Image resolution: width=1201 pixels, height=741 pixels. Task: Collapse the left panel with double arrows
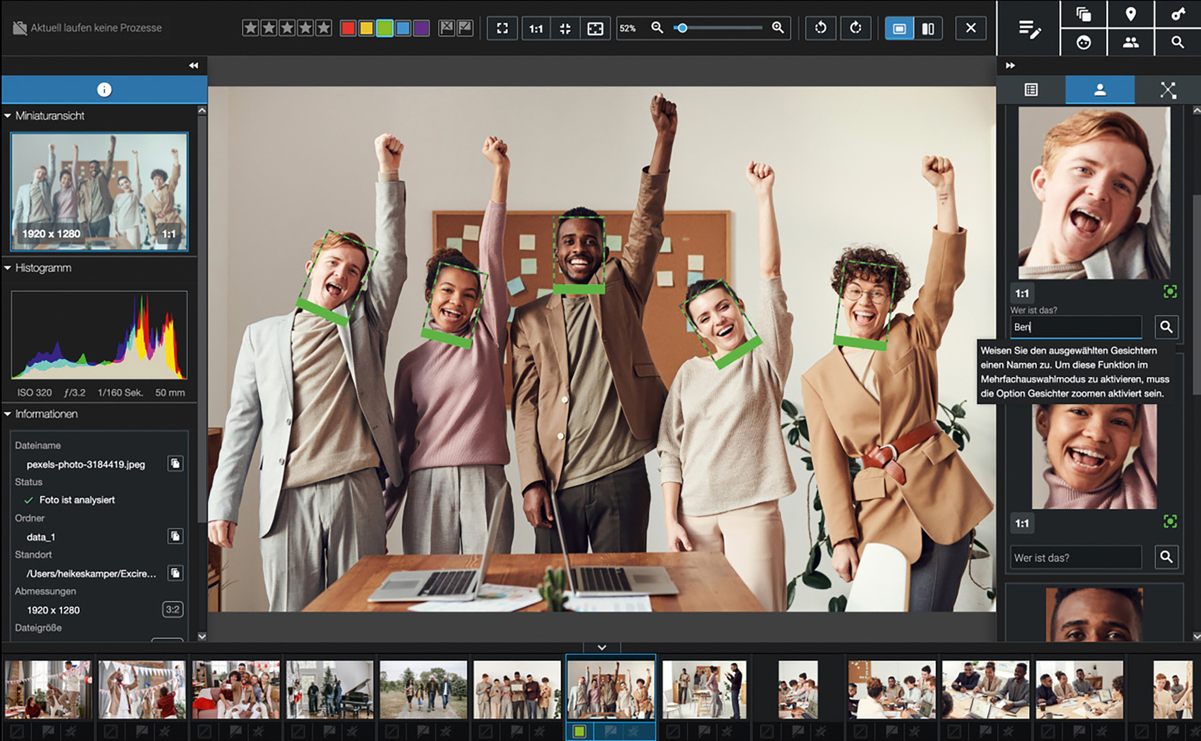click(x=193, y=65)
